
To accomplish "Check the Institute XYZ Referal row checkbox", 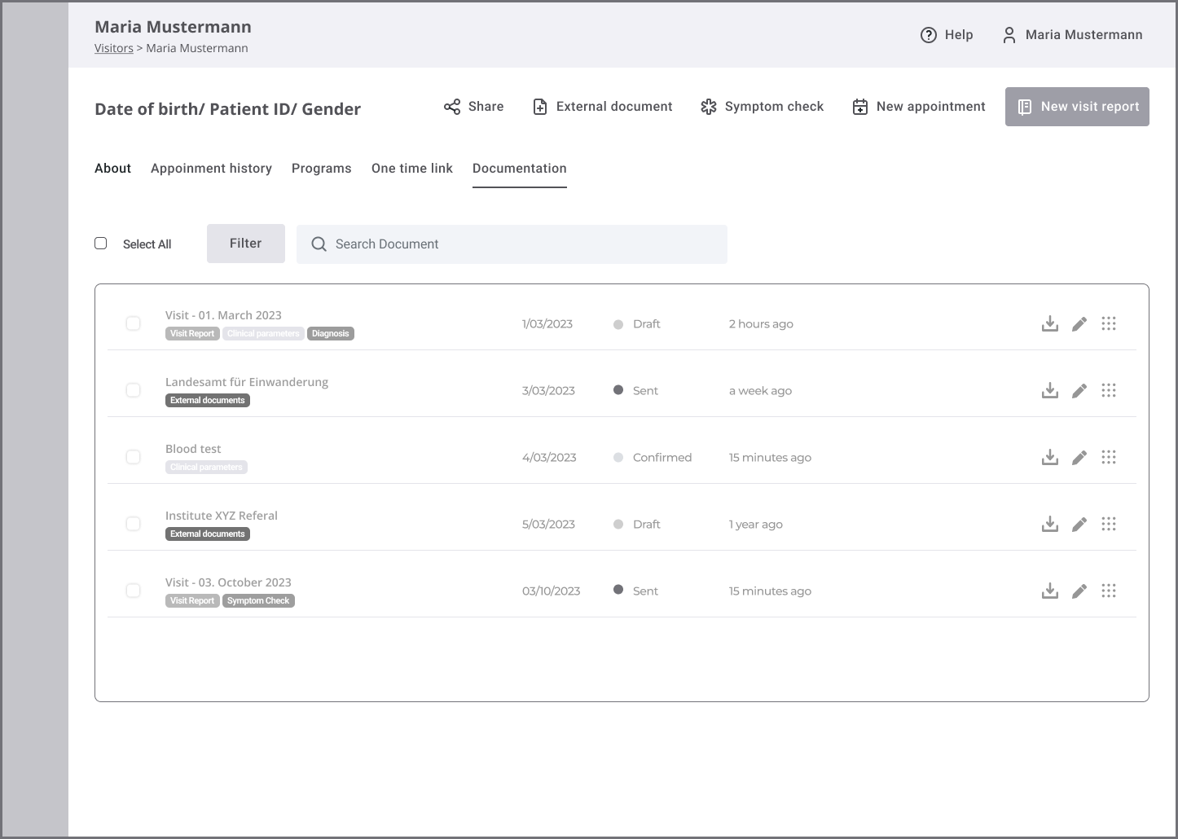I will pos(133,524).
